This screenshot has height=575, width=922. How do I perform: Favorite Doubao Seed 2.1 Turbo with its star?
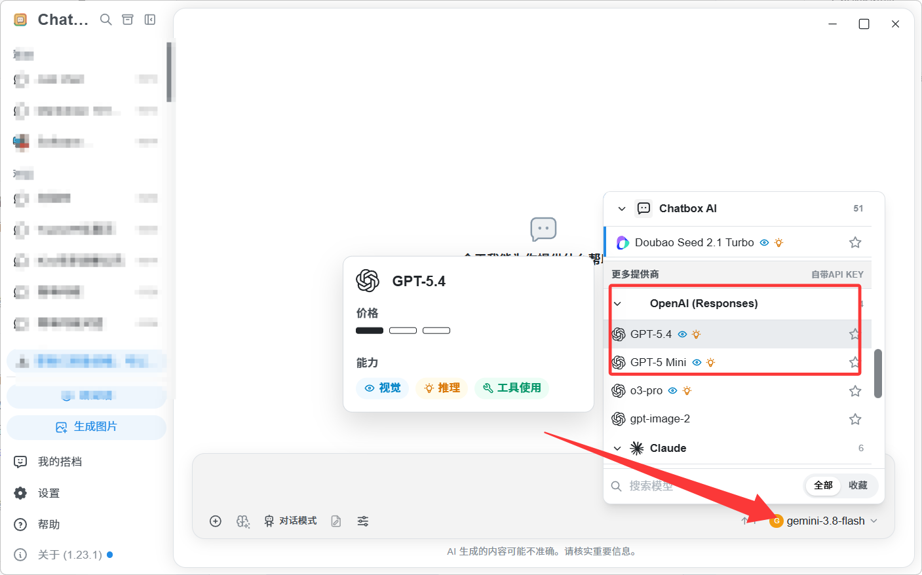855,242
